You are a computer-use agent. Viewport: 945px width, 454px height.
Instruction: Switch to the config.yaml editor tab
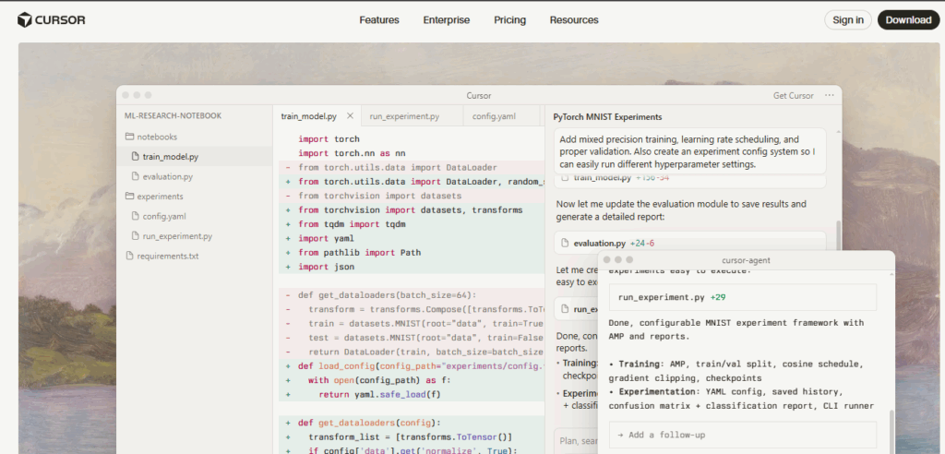tap(493, 116)
